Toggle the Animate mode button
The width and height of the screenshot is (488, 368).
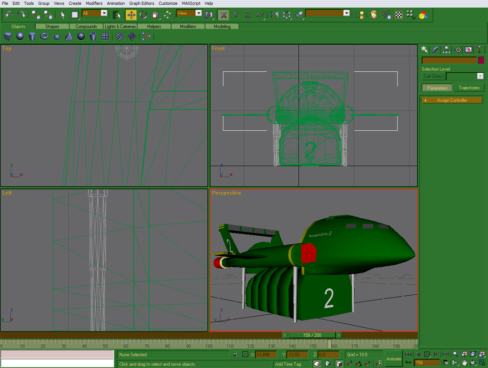click(394, 358)
